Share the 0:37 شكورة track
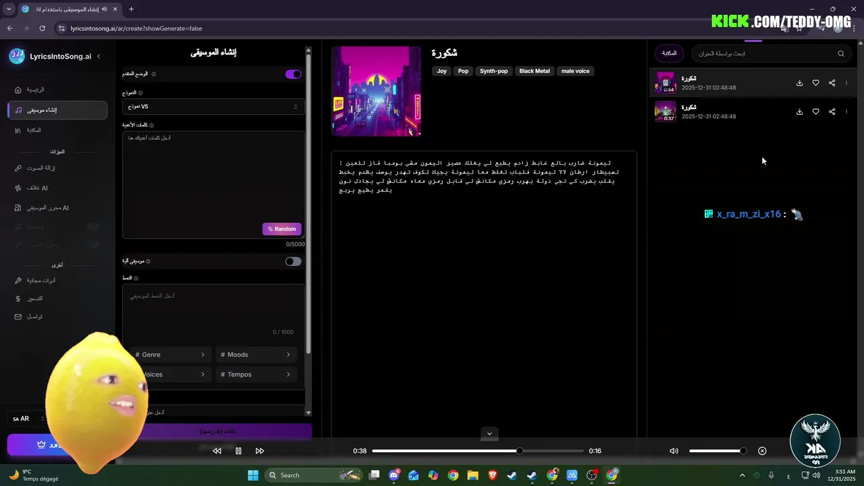Viewport: 864px width, 486px height. [x=832, y=112]
